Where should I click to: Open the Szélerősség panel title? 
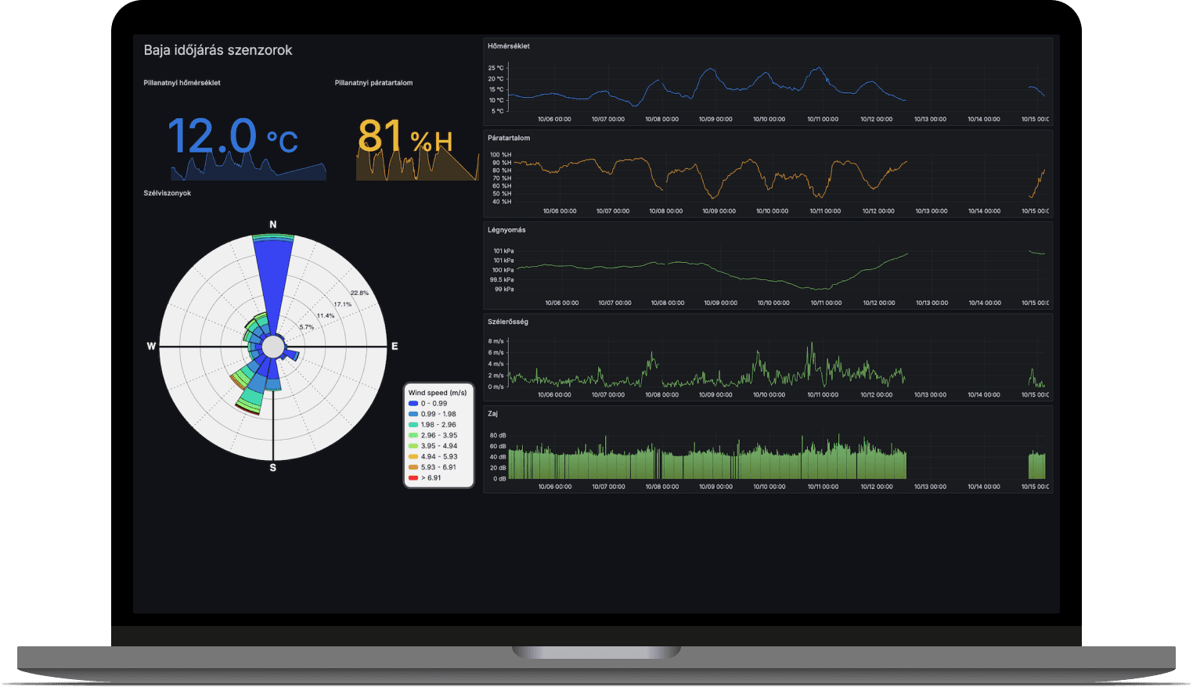[x=508, y=322]
